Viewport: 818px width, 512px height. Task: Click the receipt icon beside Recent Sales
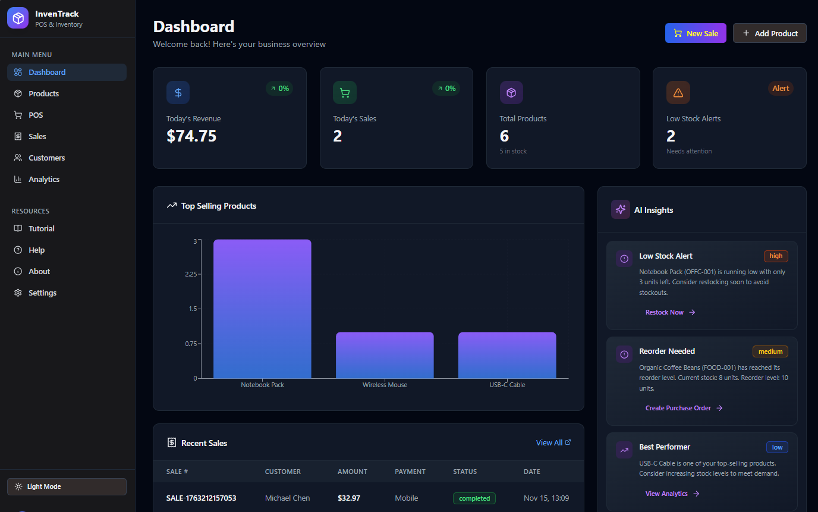[172, 442]
